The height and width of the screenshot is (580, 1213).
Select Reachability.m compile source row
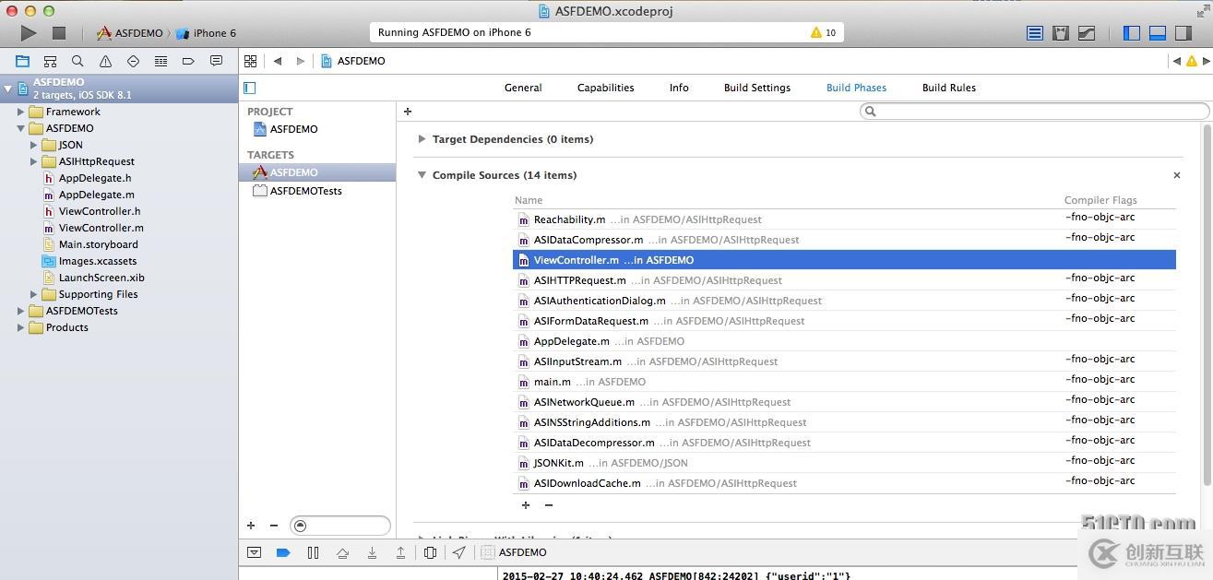844,219
